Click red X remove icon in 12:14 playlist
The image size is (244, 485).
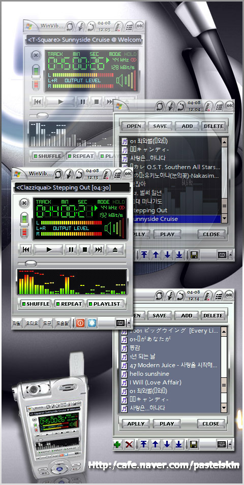point(129,445)
